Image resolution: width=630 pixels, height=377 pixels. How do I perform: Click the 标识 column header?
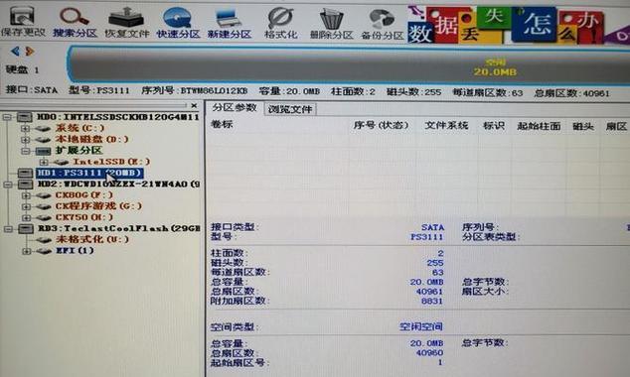click(x=494, y=126)
